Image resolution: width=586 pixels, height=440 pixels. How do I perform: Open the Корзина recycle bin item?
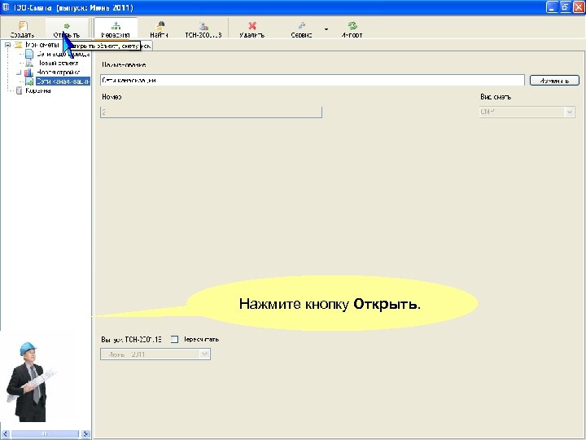click(38, 90)
